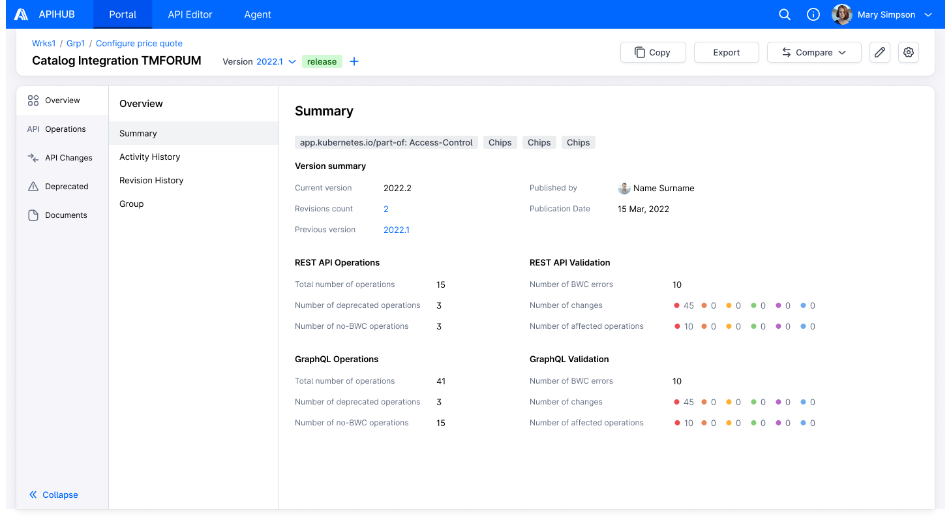Open the Revisions count link 2
The height and width of the screenshot is (520, 951).
[386, 209]
